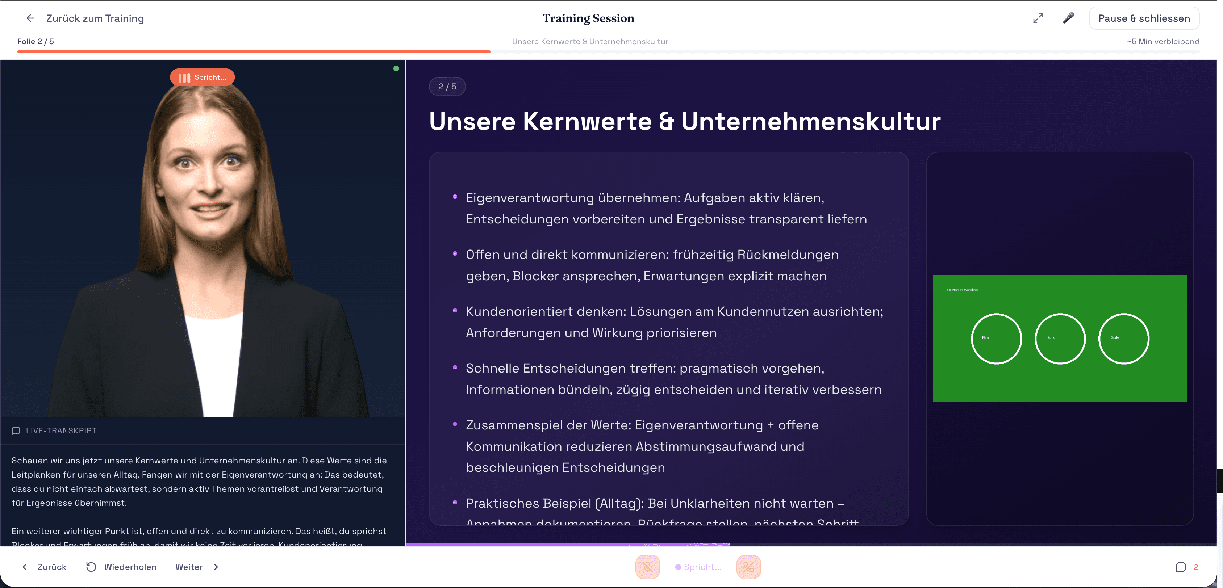This screenshot has height=588, width=1223.
Task: Click the right chevron next to Weiter
Action: pos(216,567)
